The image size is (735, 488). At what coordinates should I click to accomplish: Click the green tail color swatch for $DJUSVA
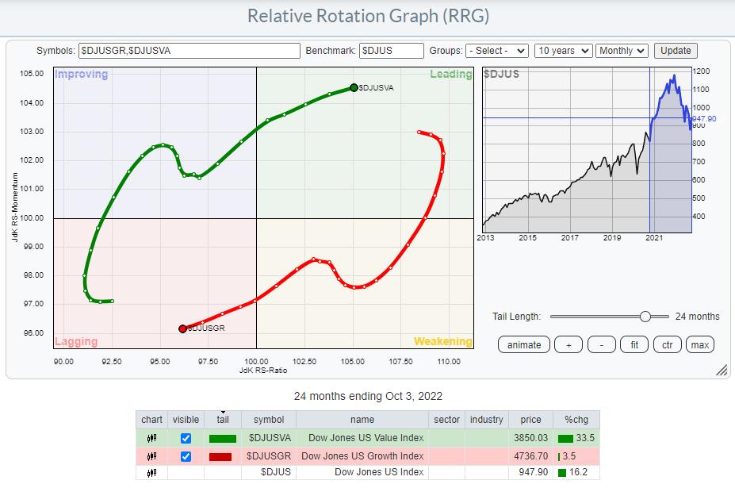222,438
